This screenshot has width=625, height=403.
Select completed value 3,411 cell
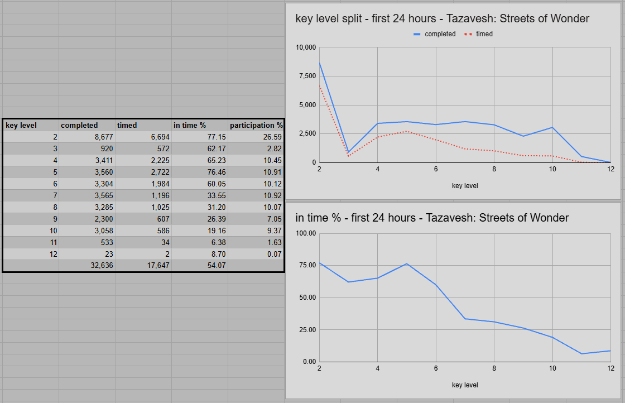(87, 160)
